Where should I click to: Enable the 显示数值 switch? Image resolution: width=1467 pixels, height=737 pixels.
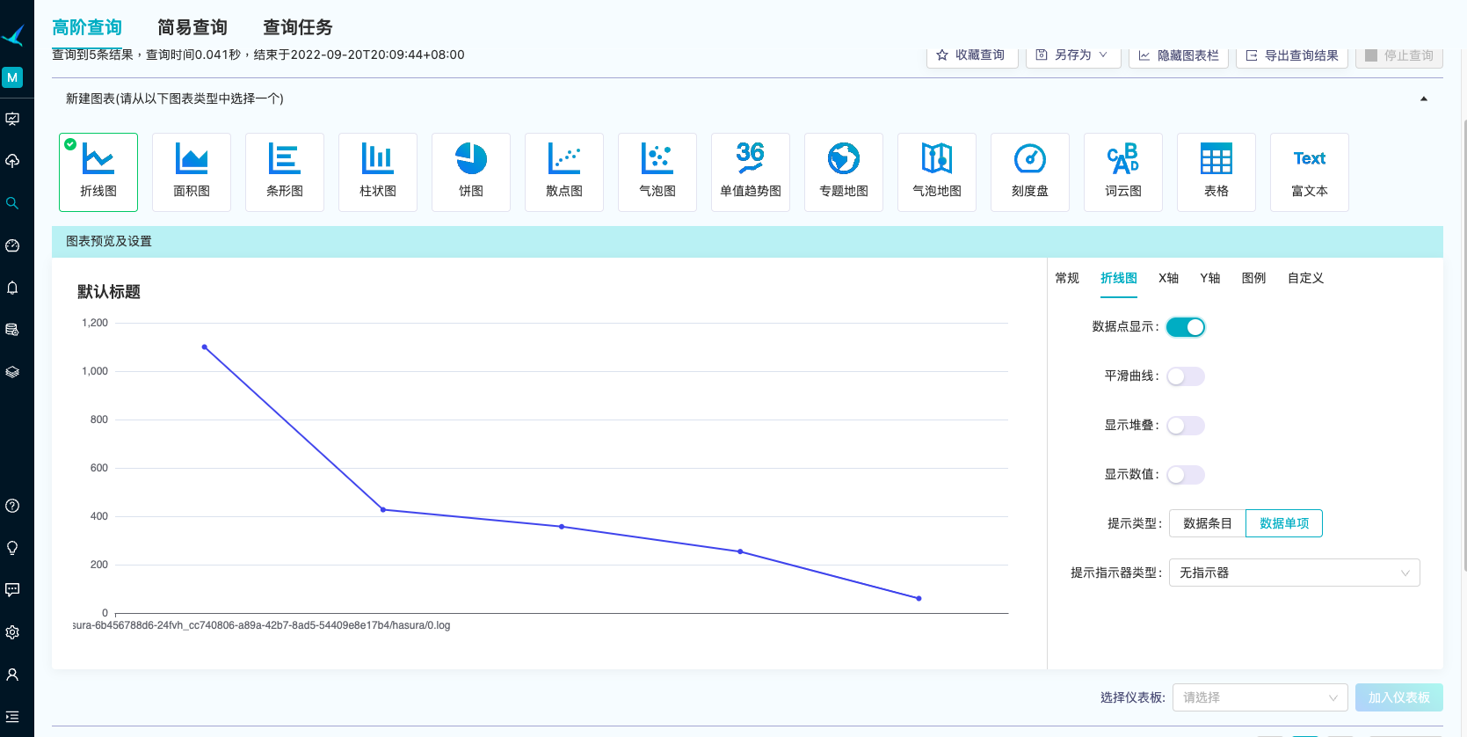(x=1185, y=475)
